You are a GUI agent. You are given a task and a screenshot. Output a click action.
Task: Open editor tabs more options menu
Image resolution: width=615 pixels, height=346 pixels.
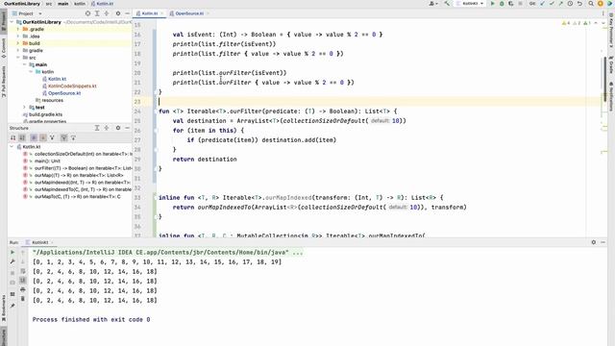coord(603,13)
